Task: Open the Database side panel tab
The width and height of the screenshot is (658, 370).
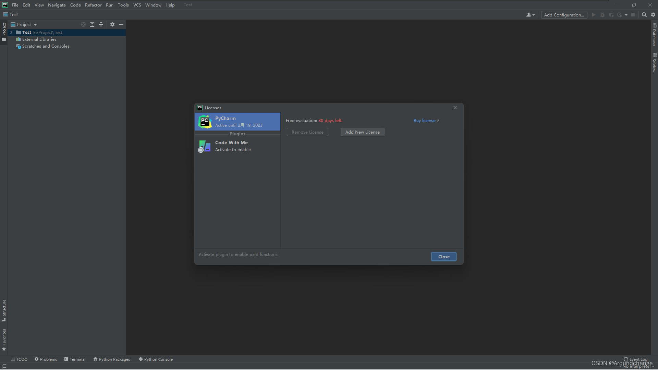Action: [x=654, y=35]
